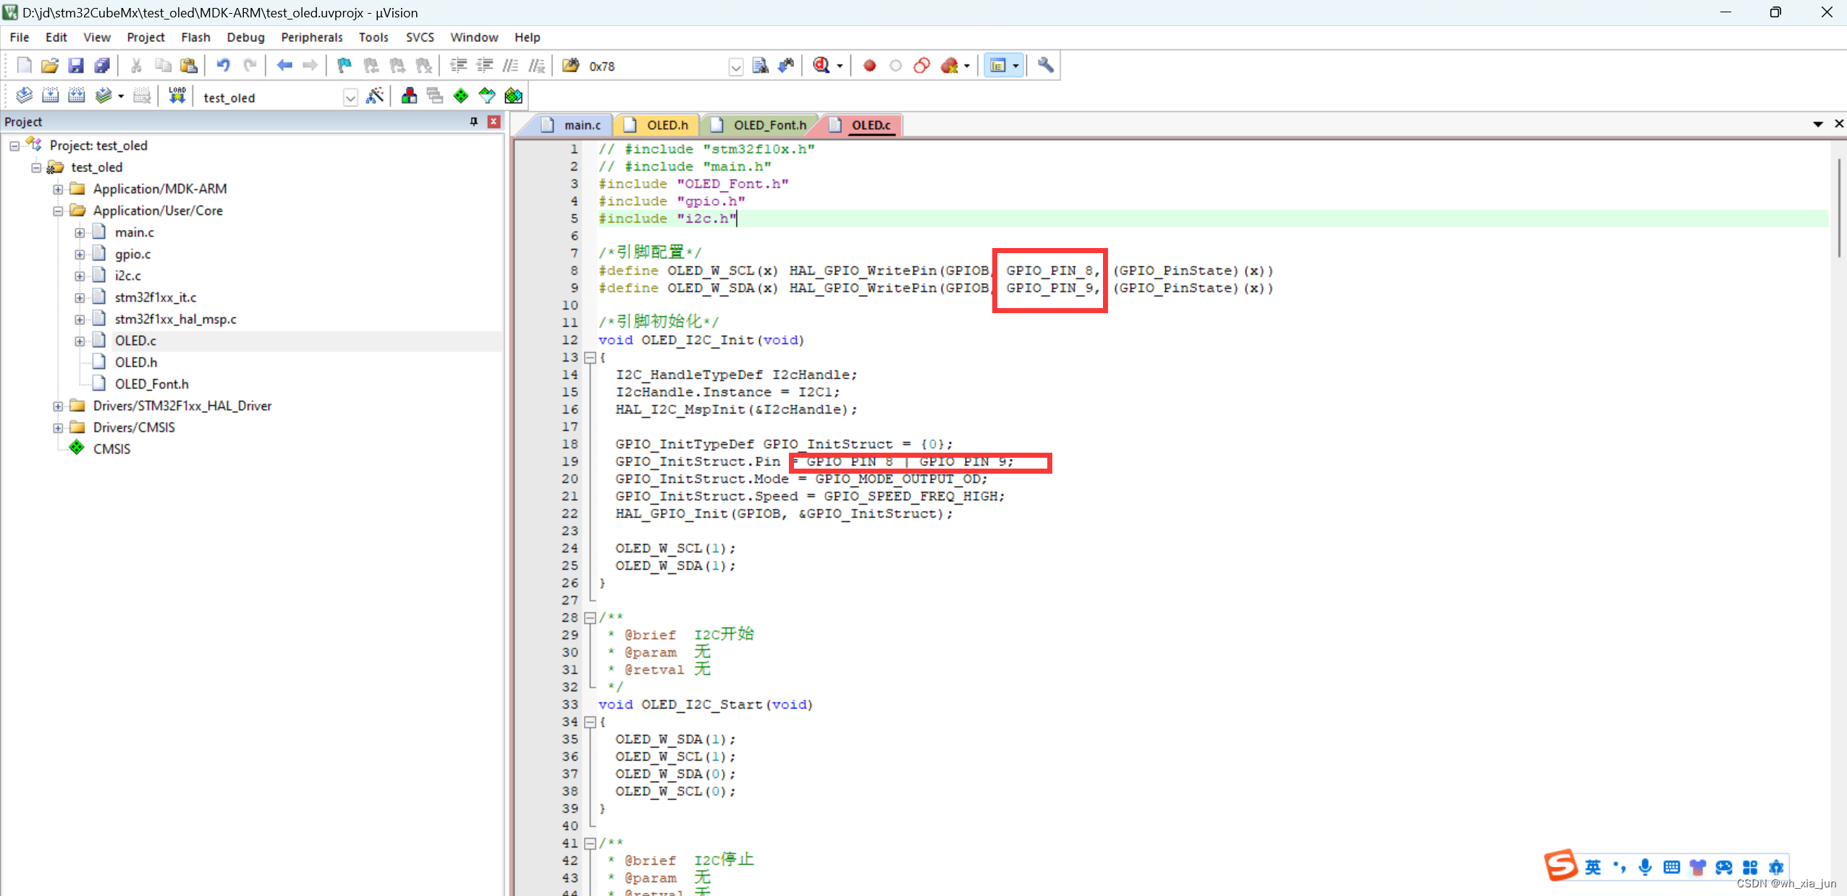
Task: Click the Sogou input microphone button
Action: point(1645,867)
